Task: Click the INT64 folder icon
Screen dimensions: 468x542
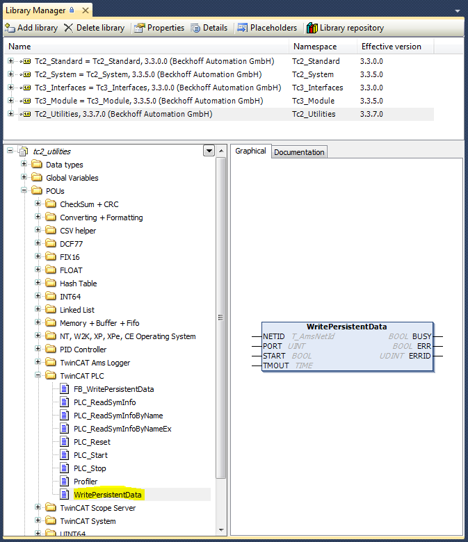Action: tap(51, 296)
